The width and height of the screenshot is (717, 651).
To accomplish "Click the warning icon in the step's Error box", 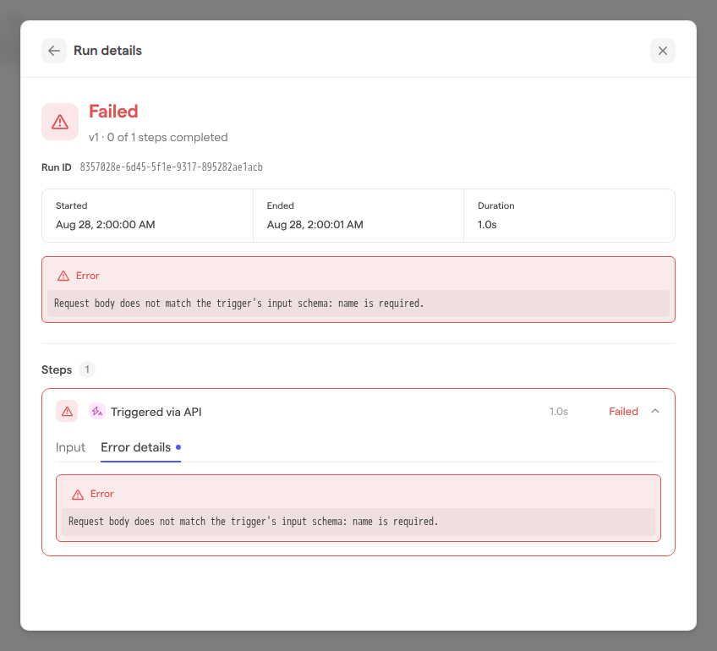I will coord(78,495).
